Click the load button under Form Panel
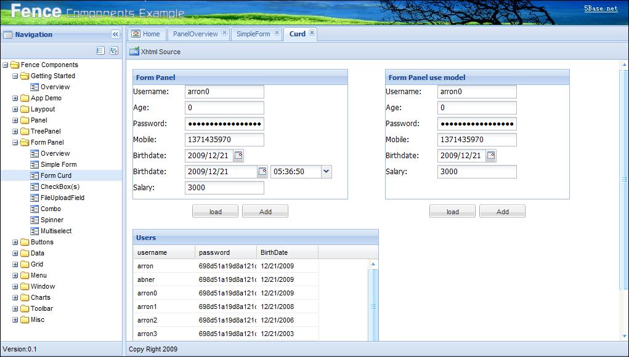The width and height of the screenshot is (629, 357). (214, 211)
